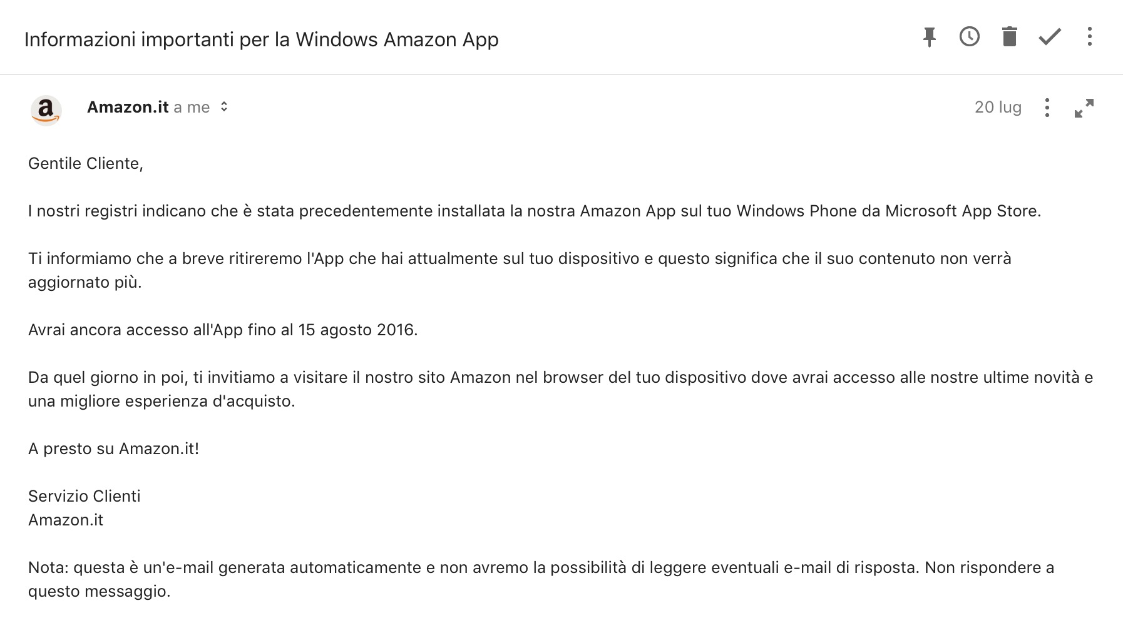Click the "a me" recipient text
Screen dimensions: 1123x628
tap(192, 108)
